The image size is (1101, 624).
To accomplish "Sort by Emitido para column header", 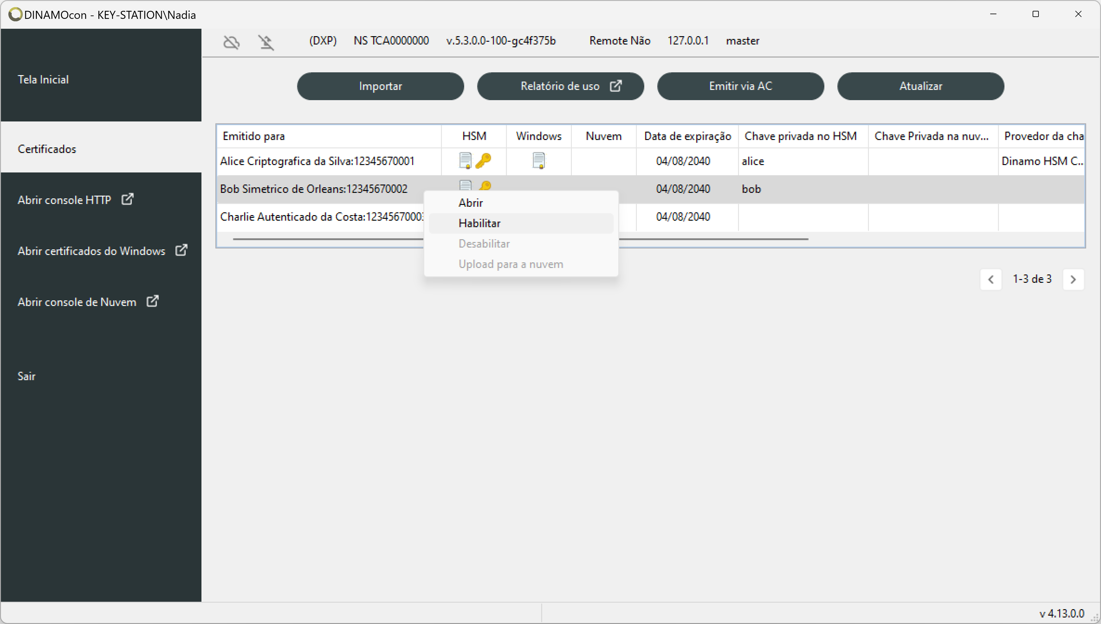I will 329,136.
